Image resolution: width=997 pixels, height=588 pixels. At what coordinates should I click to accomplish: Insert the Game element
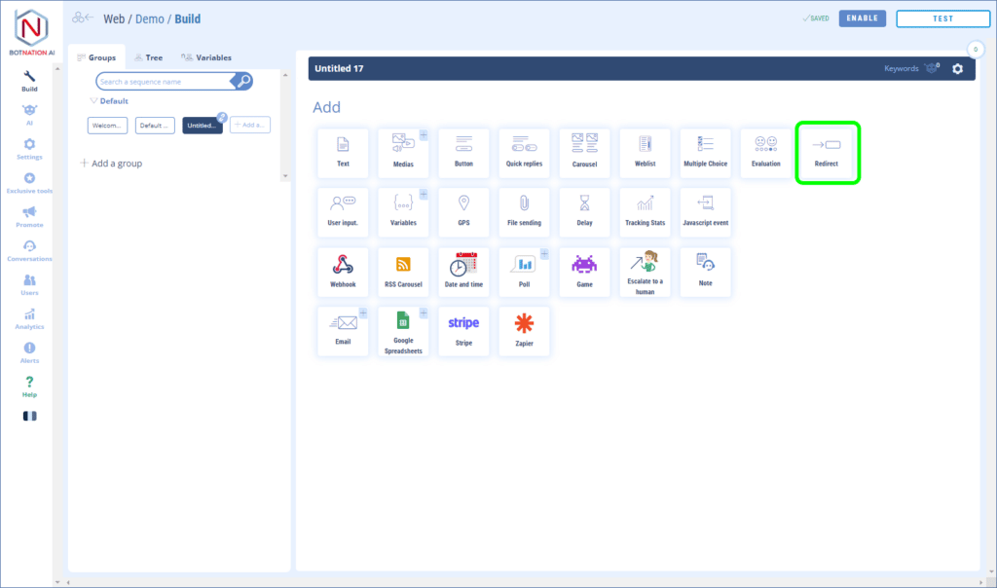pos(584,272)
